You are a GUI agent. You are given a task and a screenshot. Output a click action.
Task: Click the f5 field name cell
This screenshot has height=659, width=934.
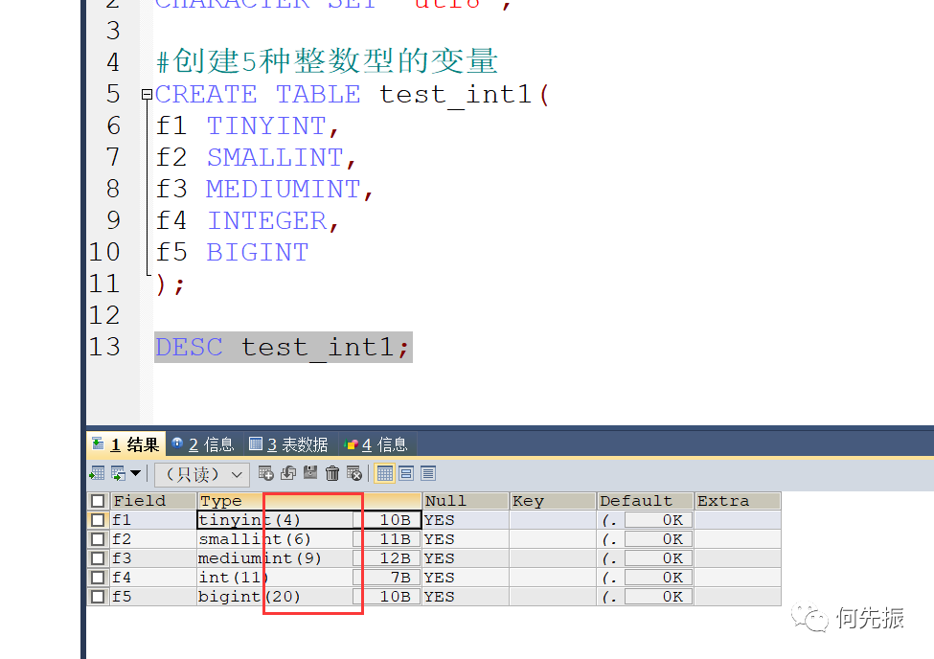[x=153, y=597]
